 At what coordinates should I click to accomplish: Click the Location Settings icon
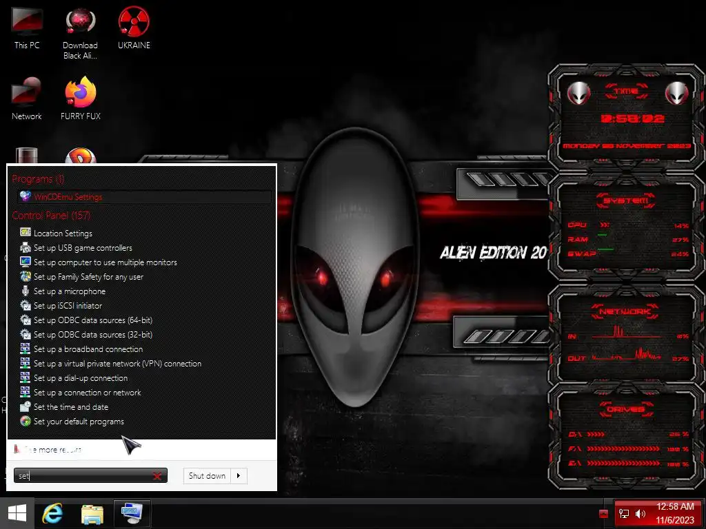tap(26, 233)
